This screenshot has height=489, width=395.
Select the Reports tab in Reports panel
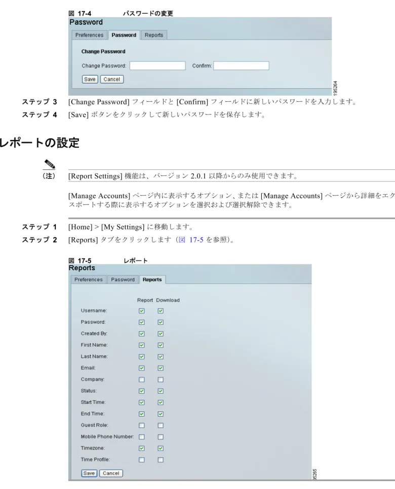click(152, 279)
